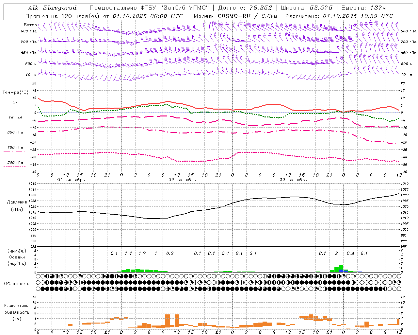
Task: Click the Модель COSMO-RU / 6.6км label
Action: (235, 16)
